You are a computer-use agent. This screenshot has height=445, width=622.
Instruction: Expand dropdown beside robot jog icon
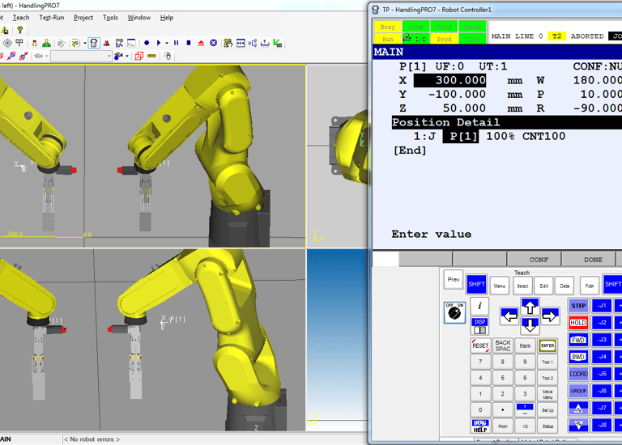(x=84, y=43)
